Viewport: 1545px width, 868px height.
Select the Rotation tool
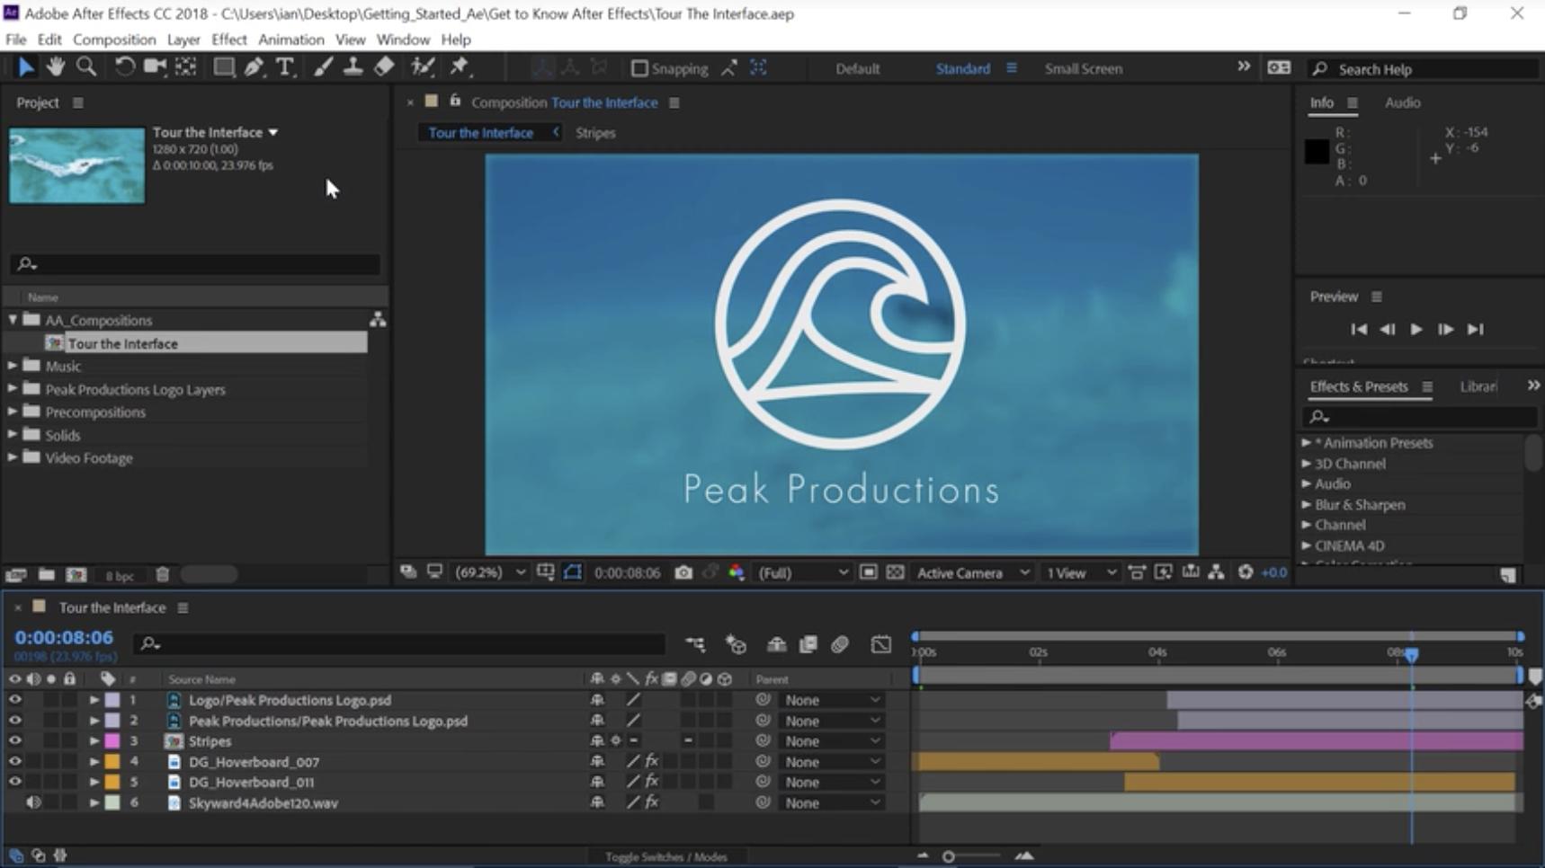click(x=124, y=66)
